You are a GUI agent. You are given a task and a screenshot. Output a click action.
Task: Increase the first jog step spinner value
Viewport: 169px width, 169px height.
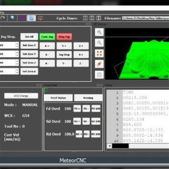[x=17, y=44]
